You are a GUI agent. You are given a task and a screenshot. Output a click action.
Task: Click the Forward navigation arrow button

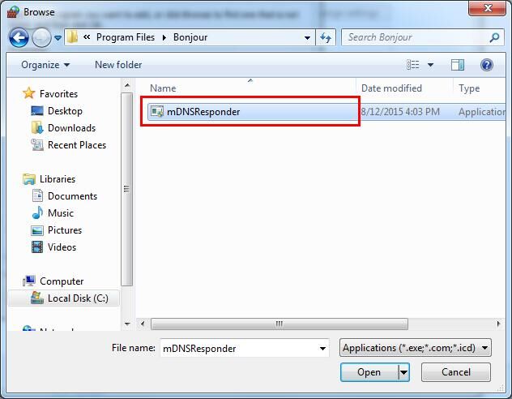coord(41,37)
